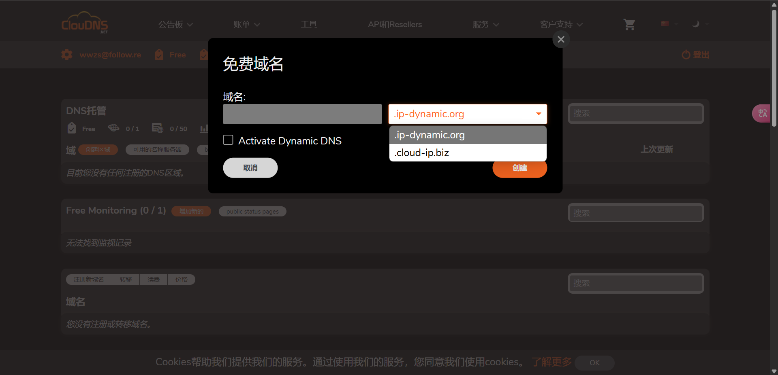Click the Free plan badge icon

pyautogui.click(x=72, y=128)
